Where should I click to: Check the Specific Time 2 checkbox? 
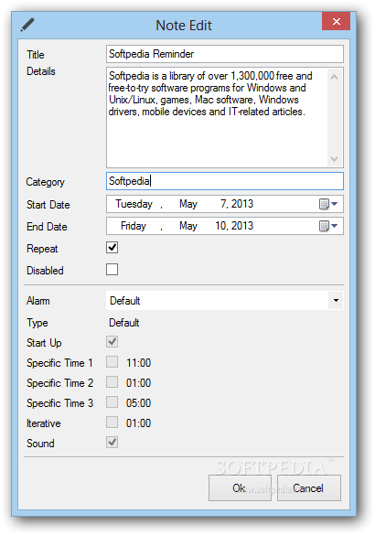click(x=112, y=381)
